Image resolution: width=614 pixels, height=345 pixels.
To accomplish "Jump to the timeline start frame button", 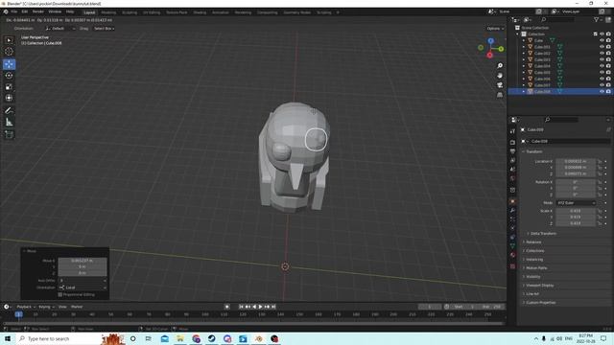I will click(241, 307).
